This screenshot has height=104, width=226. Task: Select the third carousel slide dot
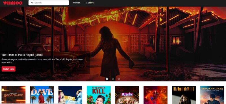119,79
